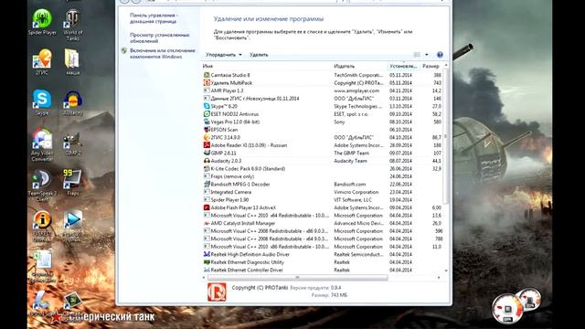Select Vegas Pro 12.0 list icon
This screenshot has width=585, height=329.
coord(207,122)
